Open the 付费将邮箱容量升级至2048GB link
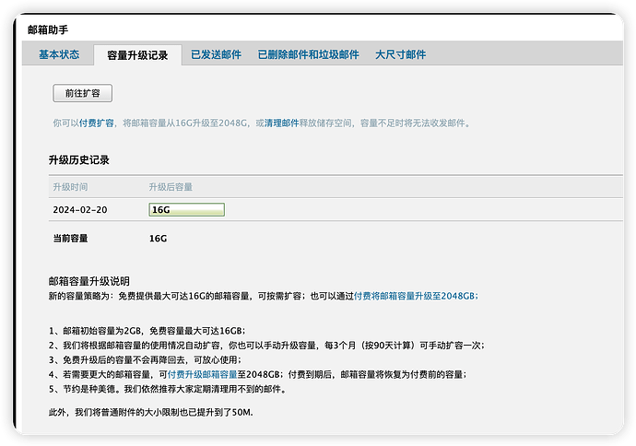Screen dimensions: 636x446 click(x=416, y=296)
